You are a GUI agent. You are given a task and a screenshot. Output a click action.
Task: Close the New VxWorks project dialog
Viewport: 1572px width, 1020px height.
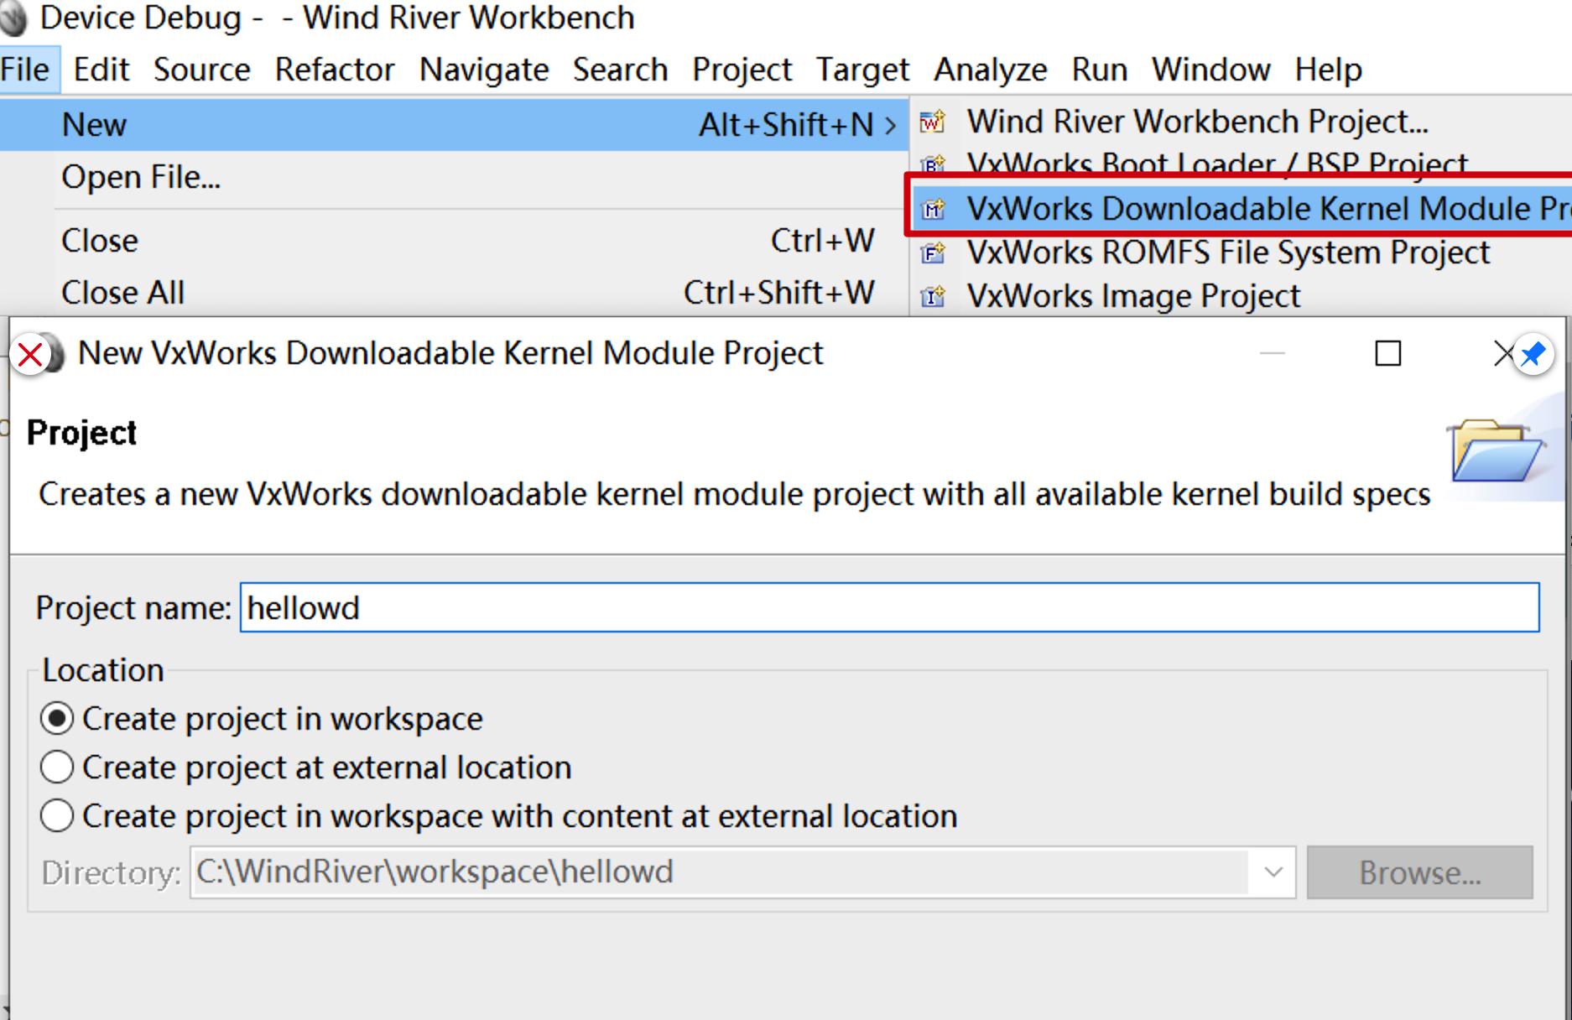pyautogui.click(x=1503, y=354)
